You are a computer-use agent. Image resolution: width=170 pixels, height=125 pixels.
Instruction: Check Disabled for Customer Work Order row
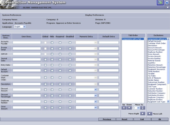point(70,78)
